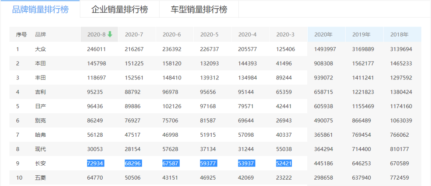Select brand name 长安

[x=40, y=163]
